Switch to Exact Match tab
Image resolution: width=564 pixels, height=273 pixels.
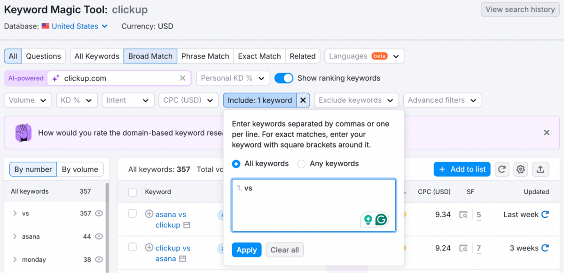[x=259, y=56]
